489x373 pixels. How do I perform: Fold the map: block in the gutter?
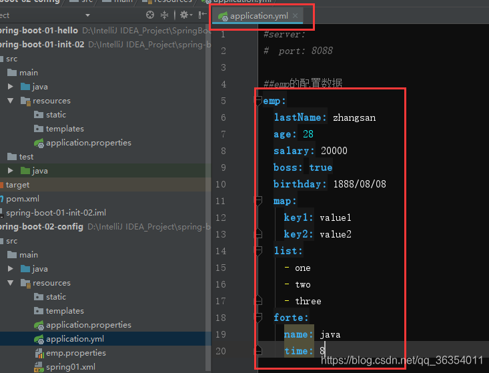click(259, 201)
